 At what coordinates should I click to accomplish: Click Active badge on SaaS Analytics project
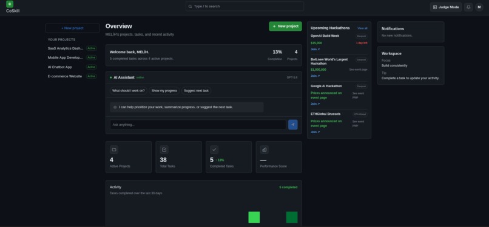(92, 48)
